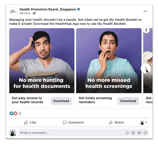Click the public globe privacy icon
The width and height of the screenshot is (158, 144).
[34, 13]
